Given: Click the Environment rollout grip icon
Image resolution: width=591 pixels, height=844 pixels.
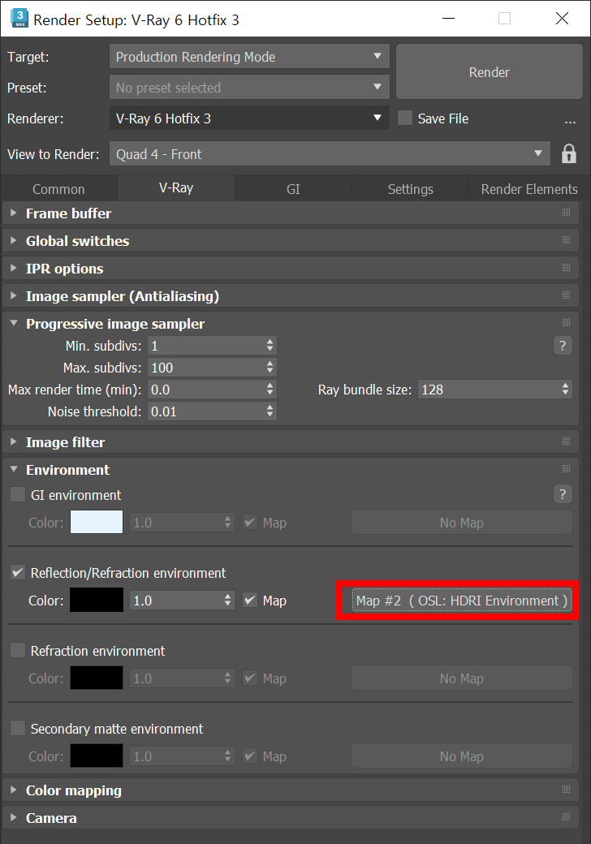Looking at the screenshot, I should 567,469.
